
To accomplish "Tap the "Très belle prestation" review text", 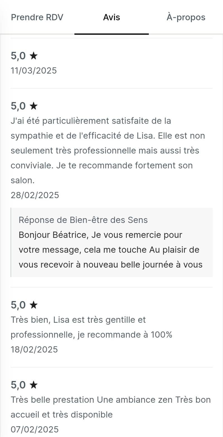I will coord(110,407).
